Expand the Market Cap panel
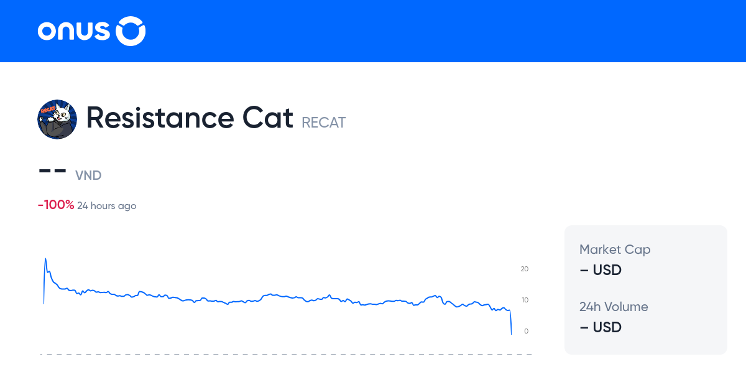The image size is (746, 392). coord(614,249)
